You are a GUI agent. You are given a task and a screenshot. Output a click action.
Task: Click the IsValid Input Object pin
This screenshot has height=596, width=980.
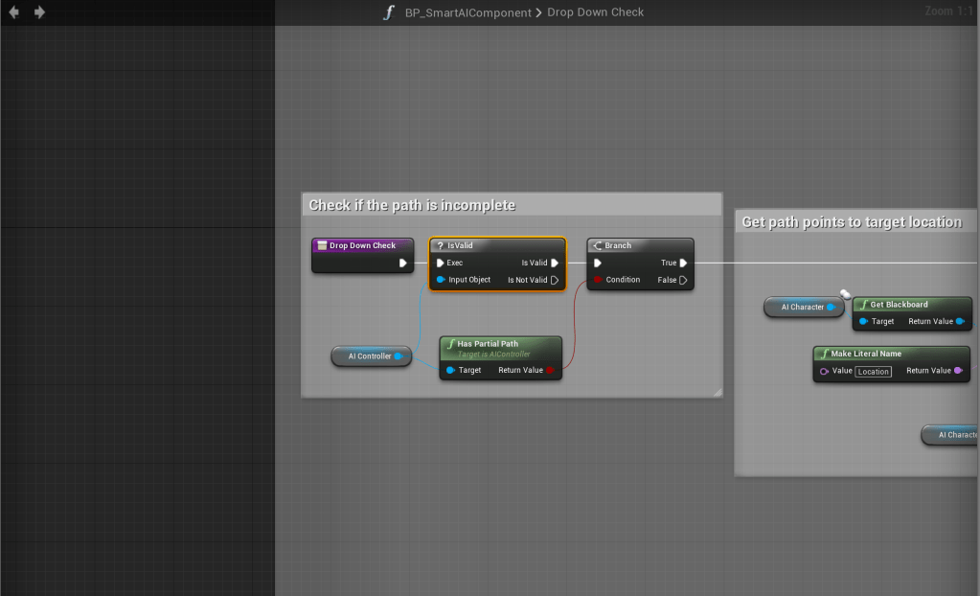[441, 280]
